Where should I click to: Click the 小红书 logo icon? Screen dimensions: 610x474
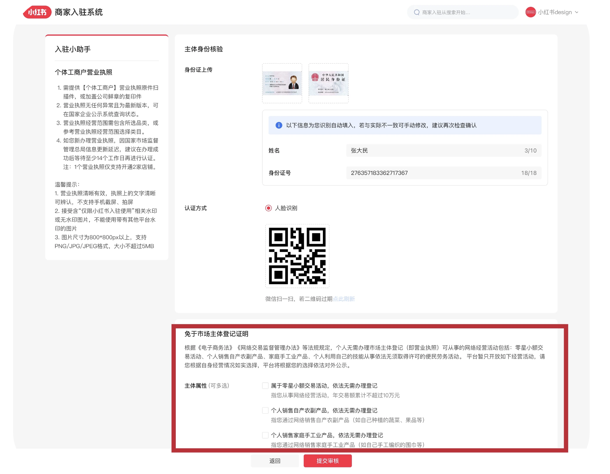[x=37, y=12]
